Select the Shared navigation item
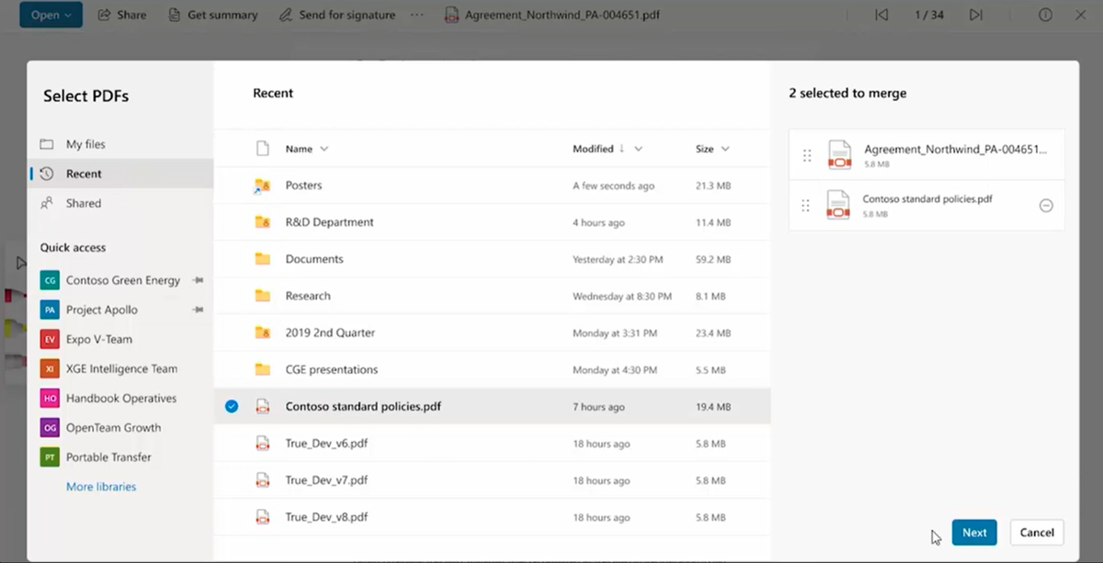The width and height of the screenshot is (1103, 563). tap(83, 203)
